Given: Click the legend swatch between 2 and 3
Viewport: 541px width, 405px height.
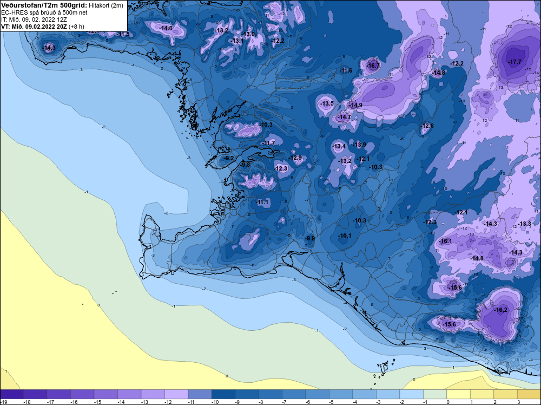Looking at the screenshot, I should [505, 394].
